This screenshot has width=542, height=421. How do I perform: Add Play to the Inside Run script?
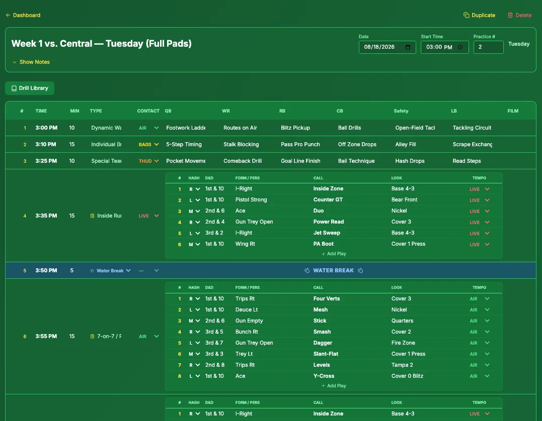pyautogui.click(x=334, y=254)
